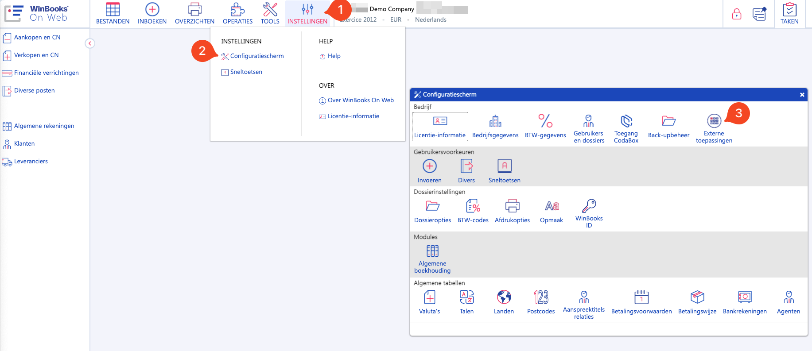
Task: Open Opmaak font icon
Action: 552,211
